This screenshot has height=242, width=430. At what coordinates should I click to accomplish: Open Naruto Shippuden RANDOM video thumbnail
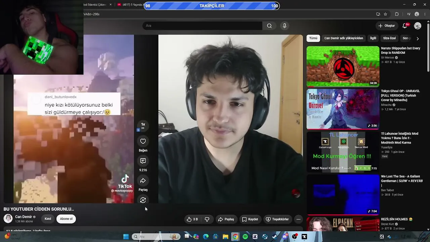343,67
